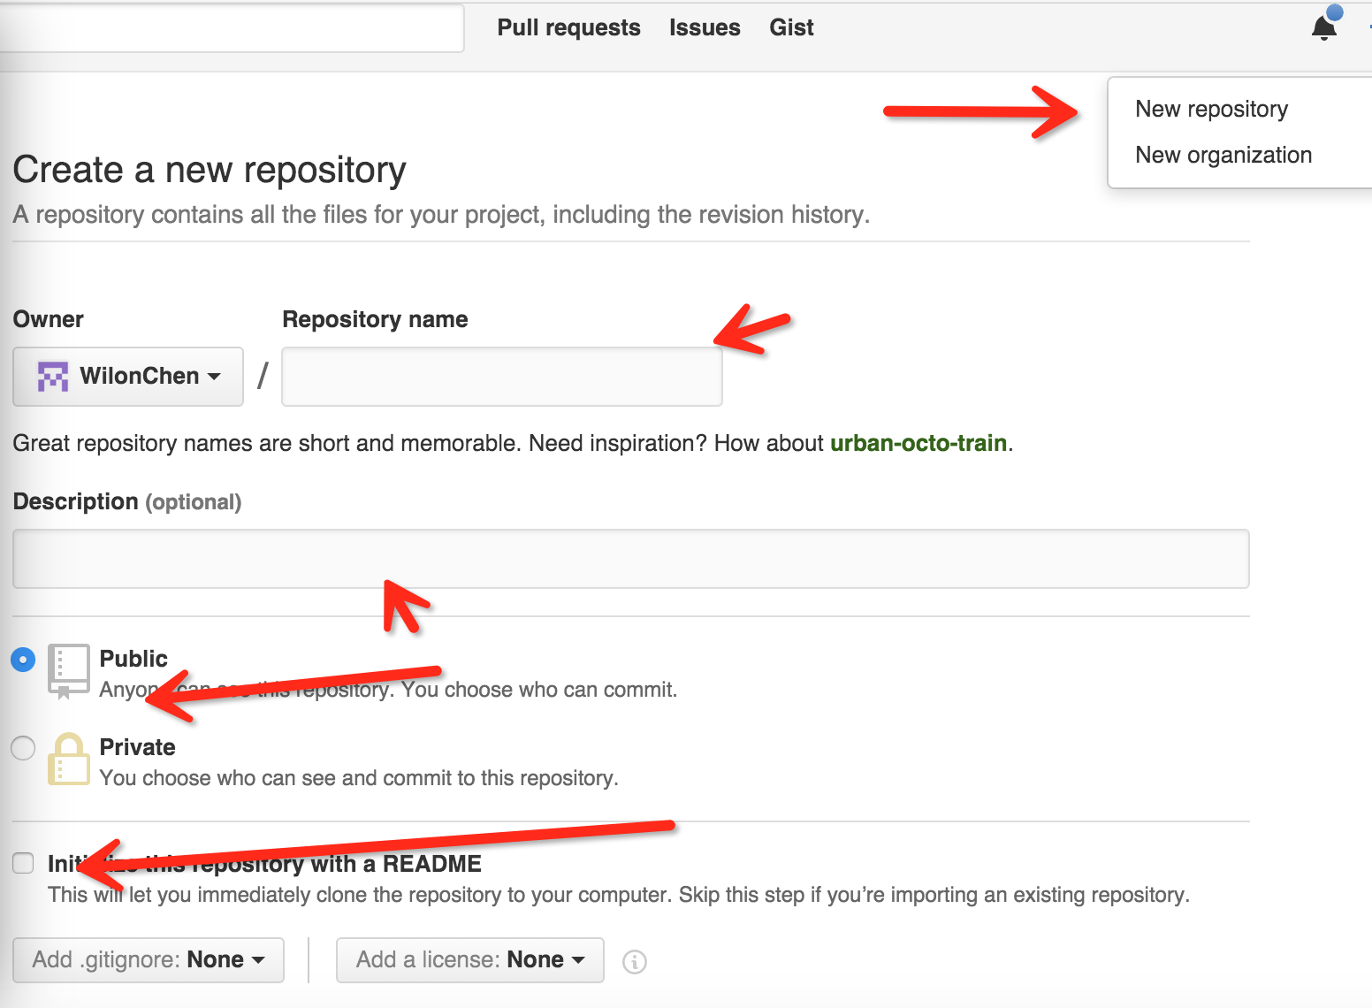Open the Issues page

705,27
